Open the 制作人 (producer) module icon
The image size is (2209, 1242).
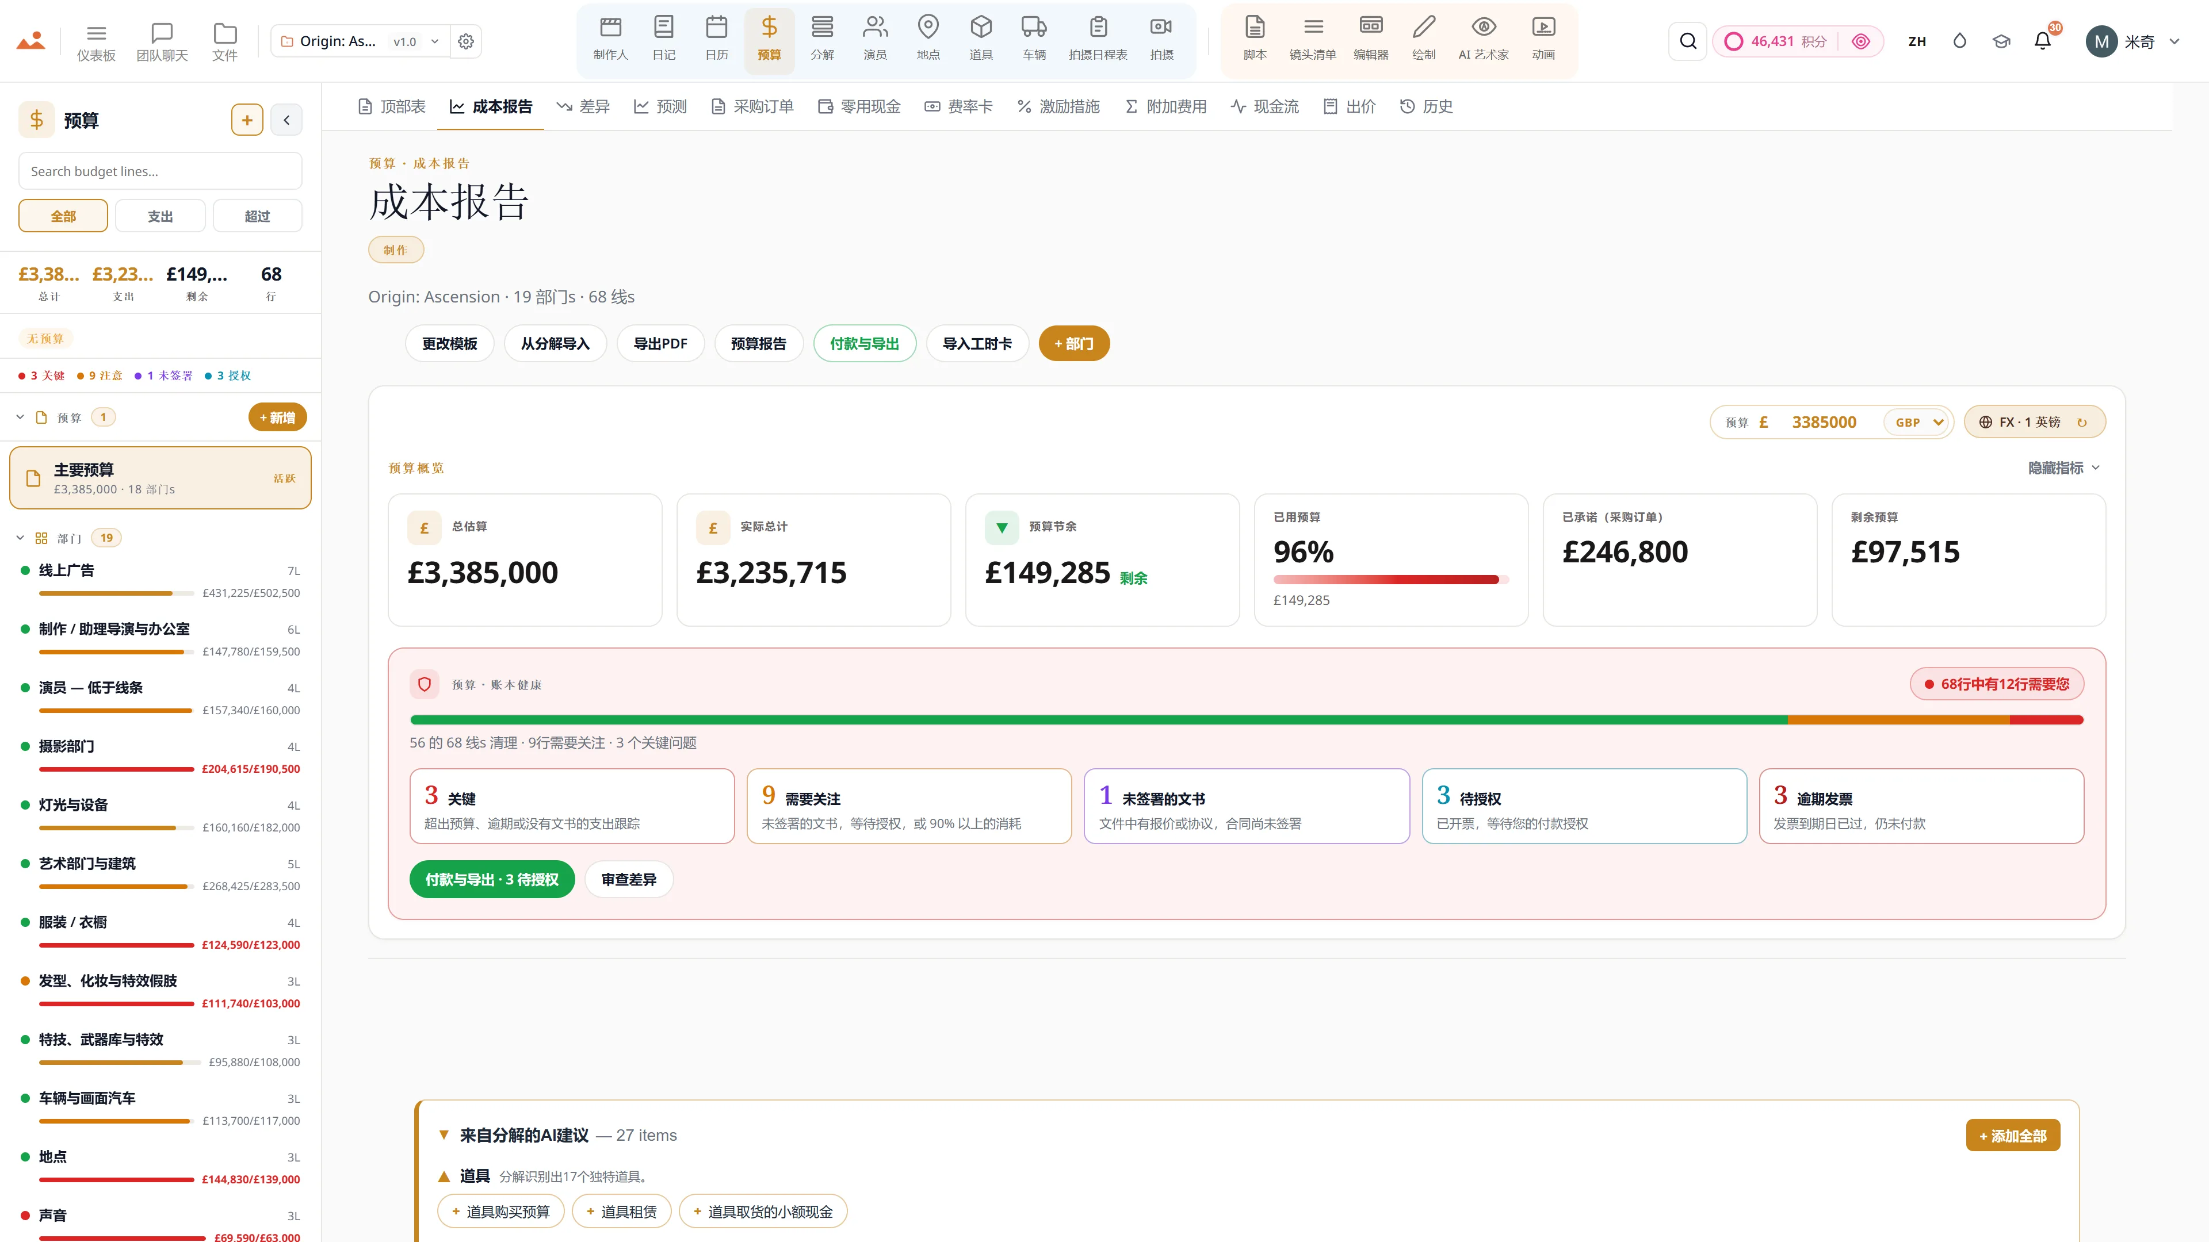[610, 40]
